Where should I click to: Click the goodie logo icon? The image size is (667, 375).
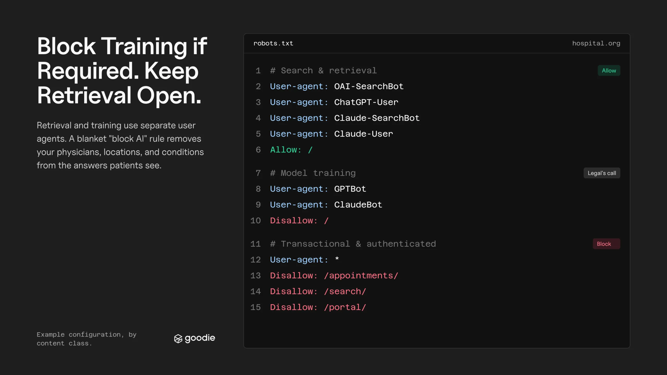(178, 339)
